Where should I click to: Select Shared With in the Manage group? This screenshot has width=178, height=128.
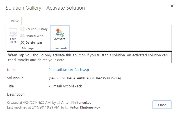(32, 36)
